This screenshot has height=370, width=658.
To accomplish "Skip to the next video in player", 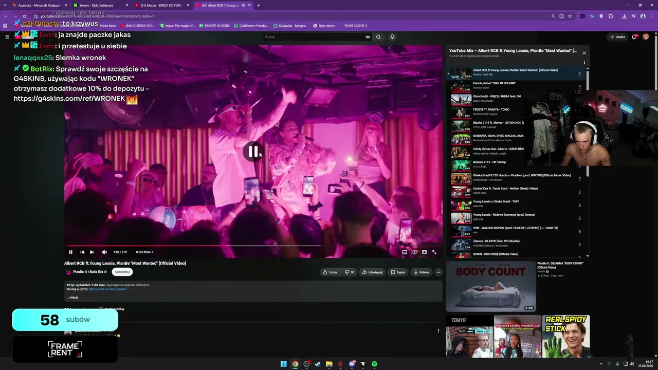I will 92,252.
